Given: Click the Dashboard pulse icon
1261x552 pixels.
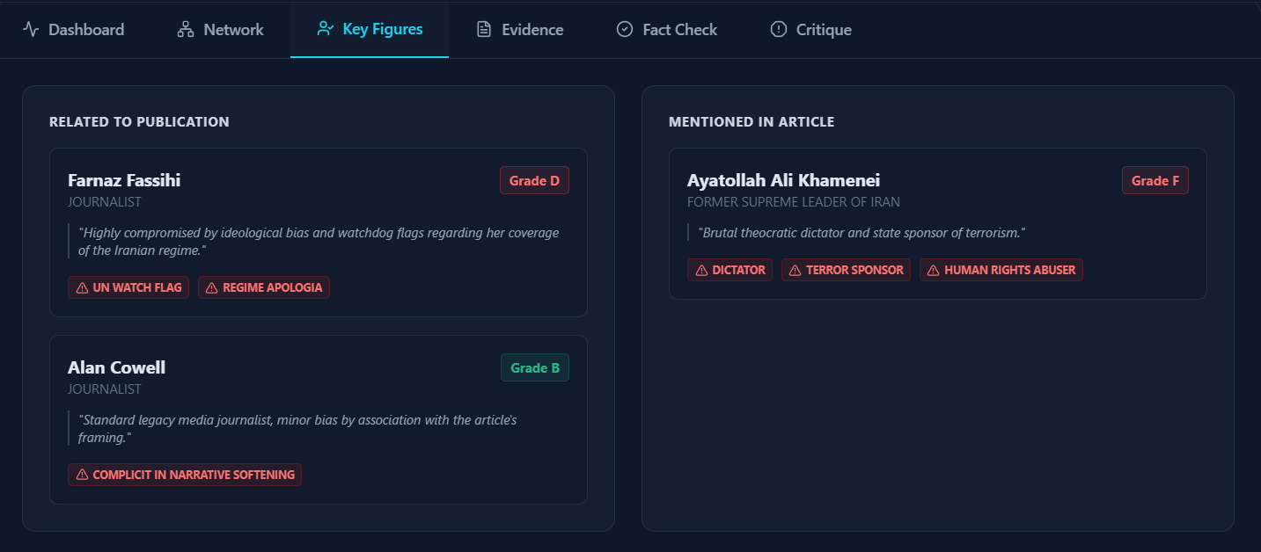Looking at the screenshot, I should pos(31,30).
